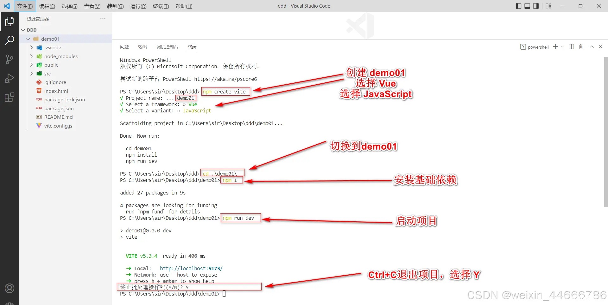
Task: Open the 帮助(H) menu
Action: coord(184,6)
